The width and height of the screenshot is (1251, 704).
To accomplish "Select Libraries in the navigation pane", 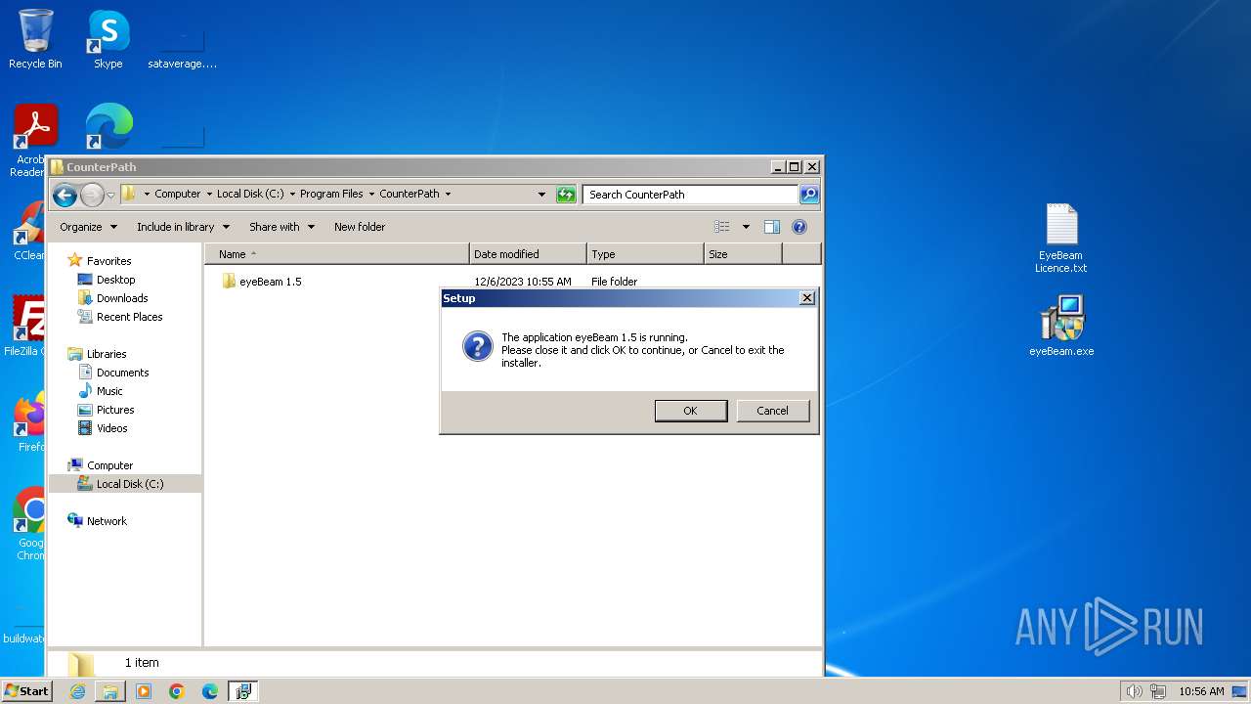I will point(97,354).
